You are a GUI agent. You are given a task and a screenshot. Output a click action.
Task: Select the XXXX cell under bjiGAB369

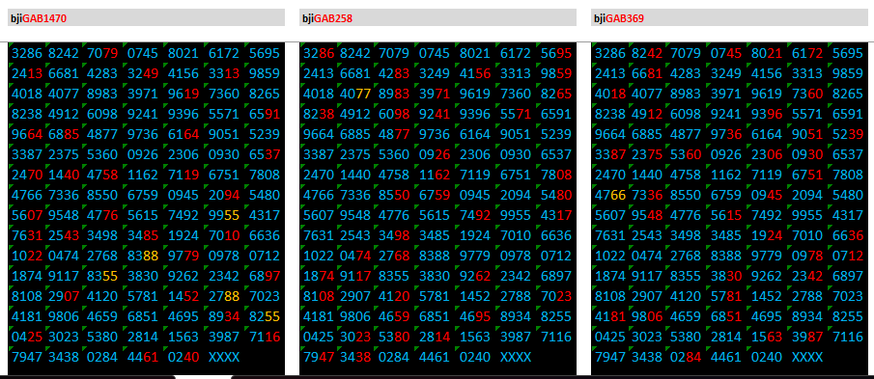click(x=807, y=357)
